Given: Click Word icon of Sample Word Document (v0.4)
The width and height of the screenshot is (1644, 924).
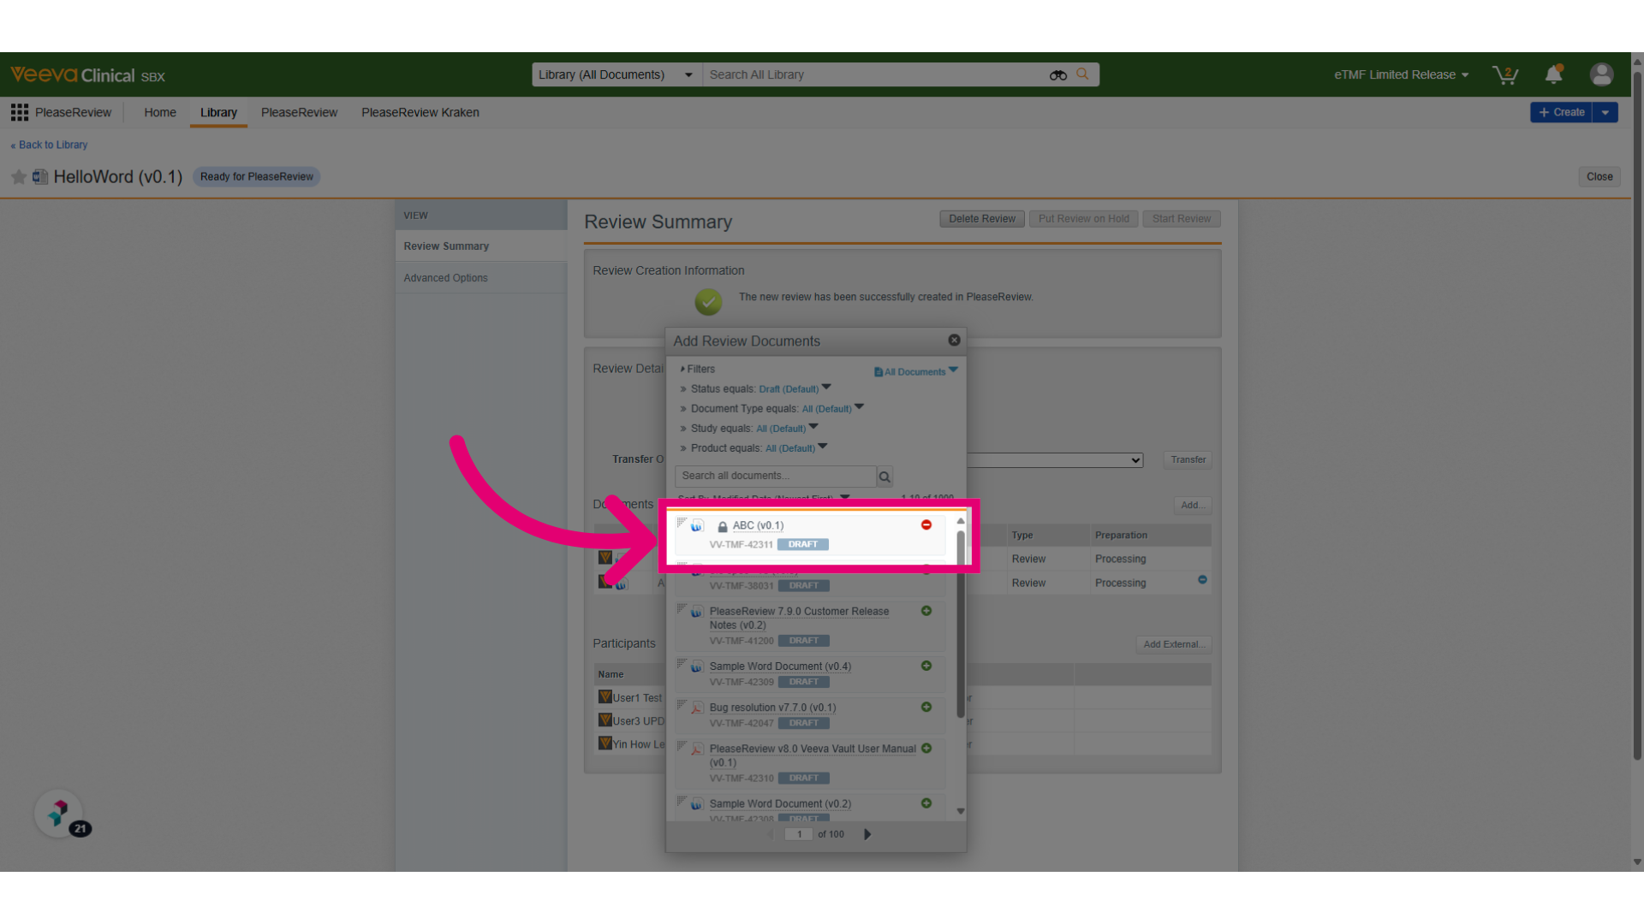Looking at the screenshot, I should click(x=697, y=666).
